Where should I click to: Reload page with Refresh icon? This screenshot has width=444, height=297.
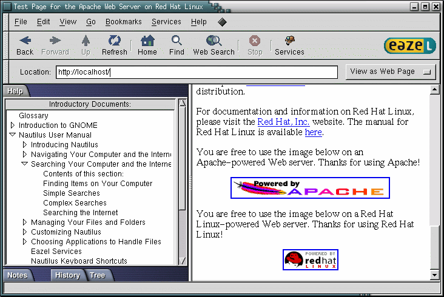click(115, 41)
